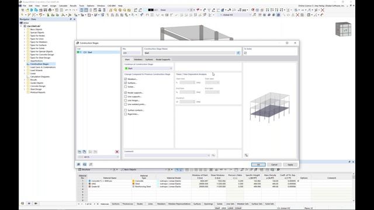
Task: Expand Basic Objects in Navigator
Action: [25, 29]
